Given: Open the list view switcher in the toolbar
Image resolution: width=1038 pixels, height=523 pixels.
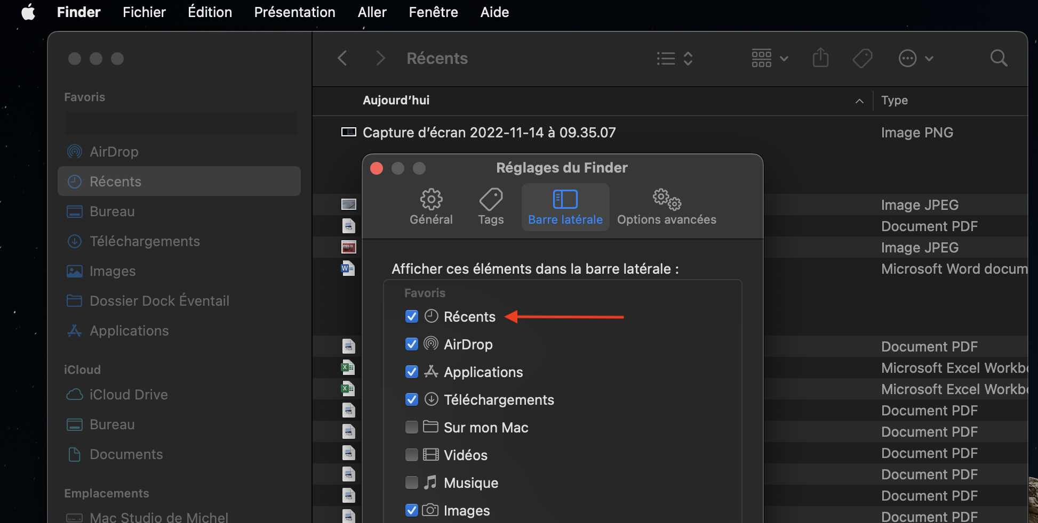Looking at the screenshot, I should (x=674, y=58).
